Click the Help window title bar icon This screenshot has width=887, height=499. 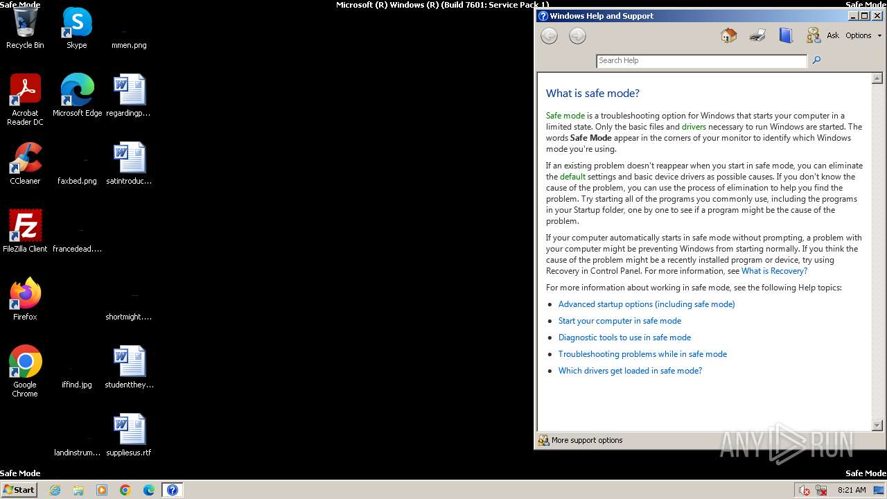click(543, 16)
